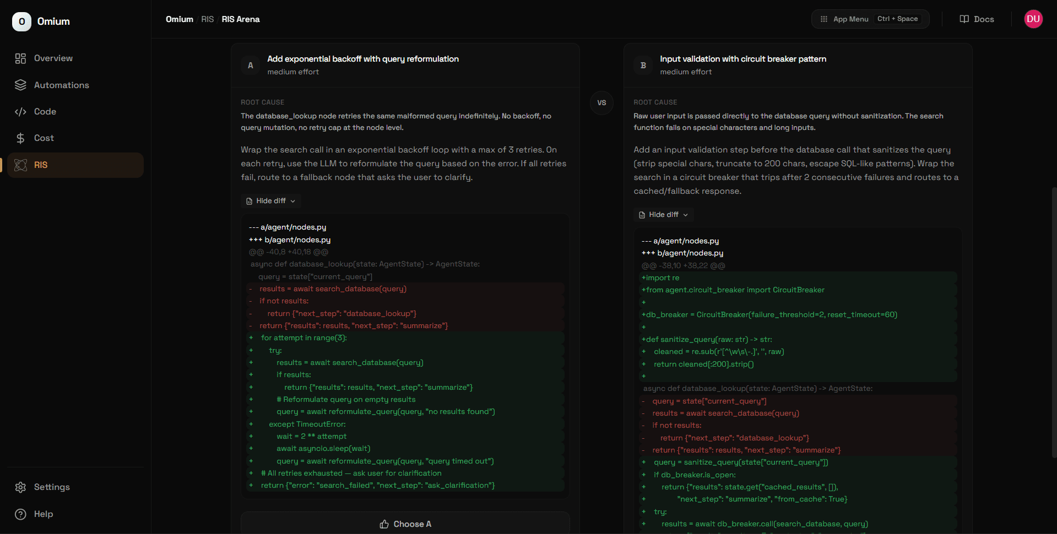Choose option A with thumbs-up button
Viewport: 1057px width, 534px height.
click(405, 523)
